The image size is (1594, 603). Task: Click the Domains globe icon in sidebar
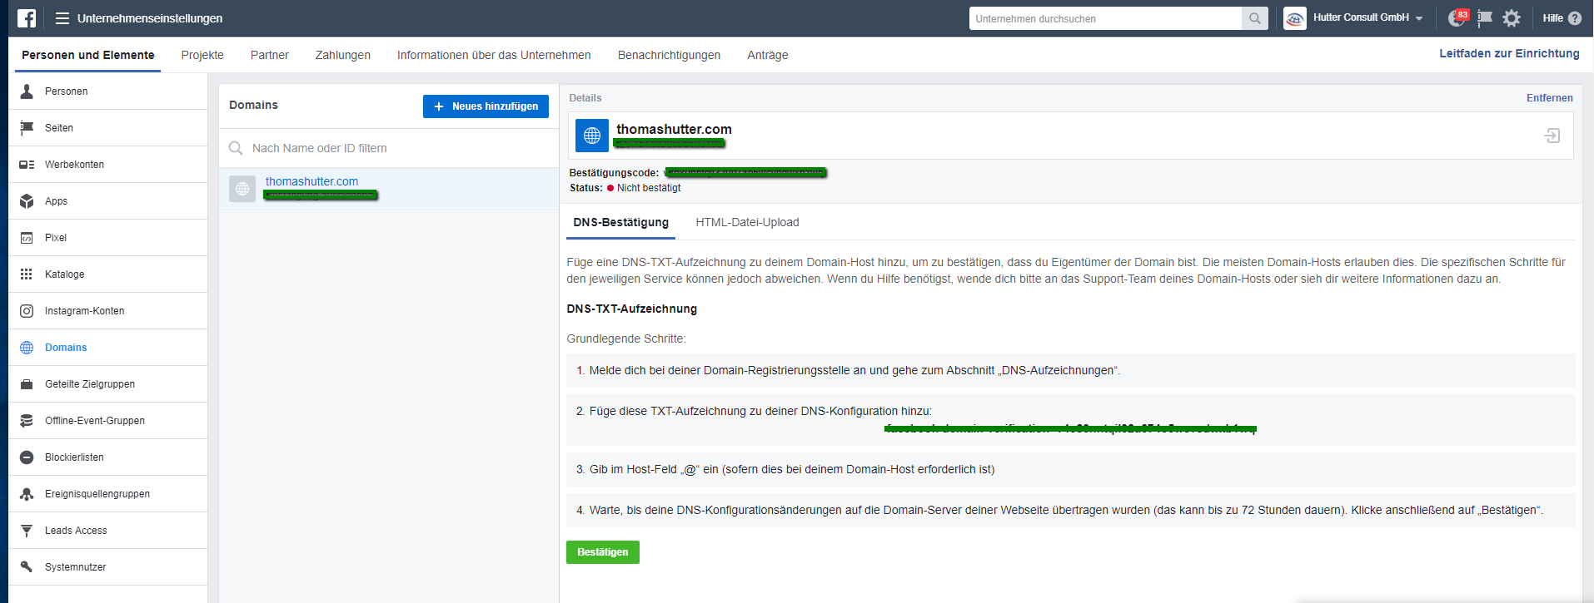coord(27,348)
